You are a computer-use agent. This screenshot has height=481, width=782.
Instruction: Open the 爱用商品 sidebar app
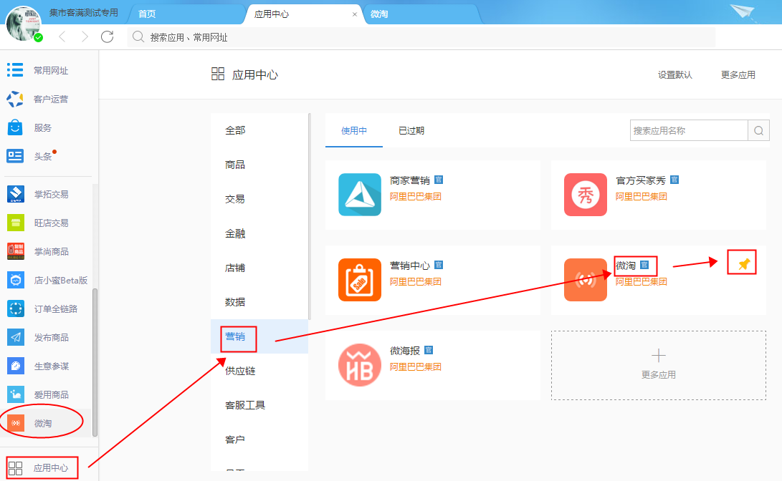pyautogui.click(x=37, y=394)
